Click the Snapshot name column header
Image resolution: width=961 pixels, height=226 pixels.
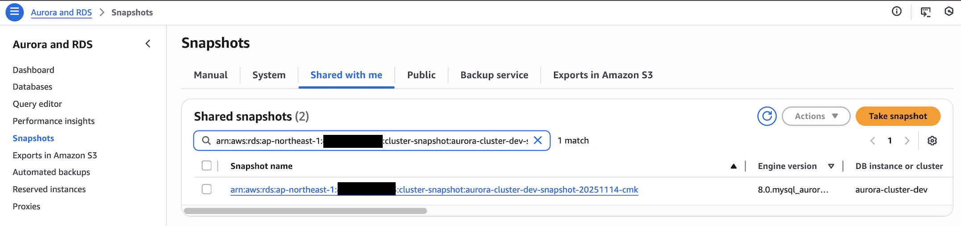[x=261, y=166]
